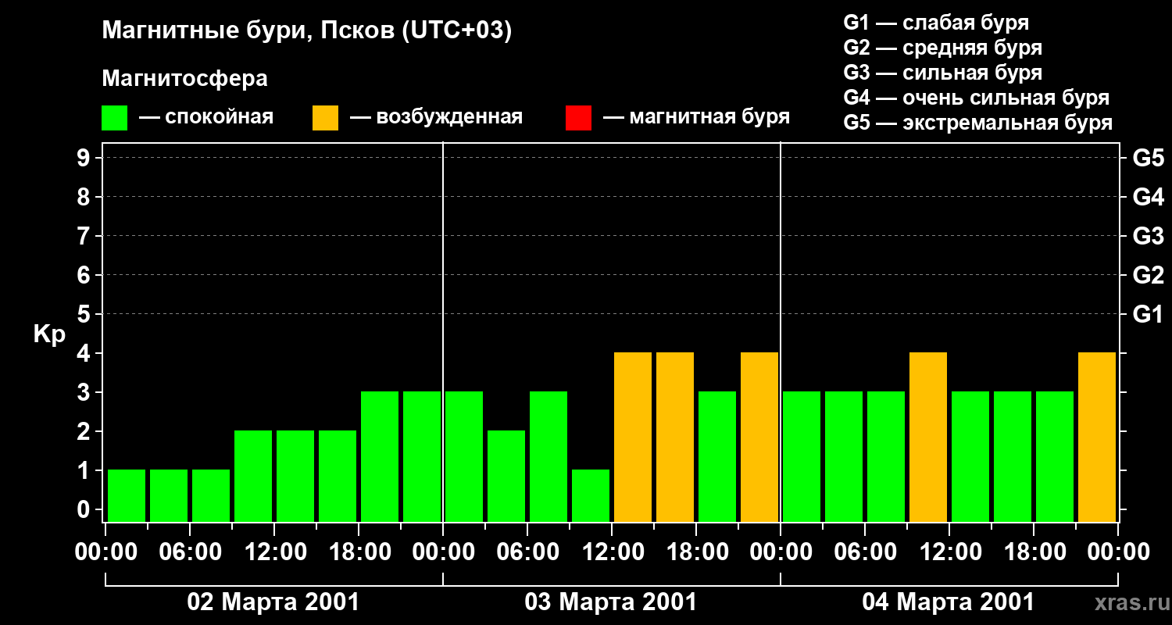
Task: Select the 'Магнитосфера' heading
Action: (184, 79)
